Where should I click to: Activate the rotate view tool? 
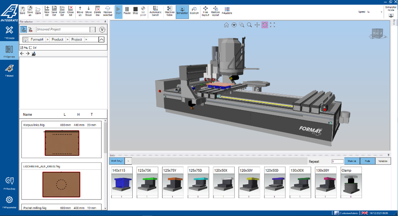(265, 25)
